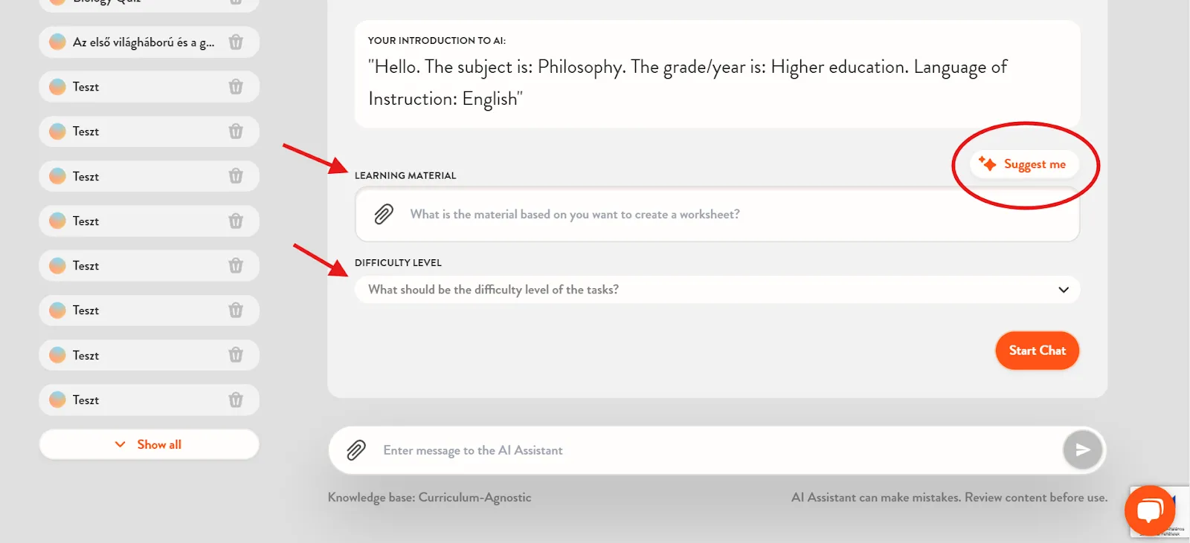This screenshot has width=1190, height=543.
Task: Click the trash icon on the last Teszt entry
Action: click(236, 400)
